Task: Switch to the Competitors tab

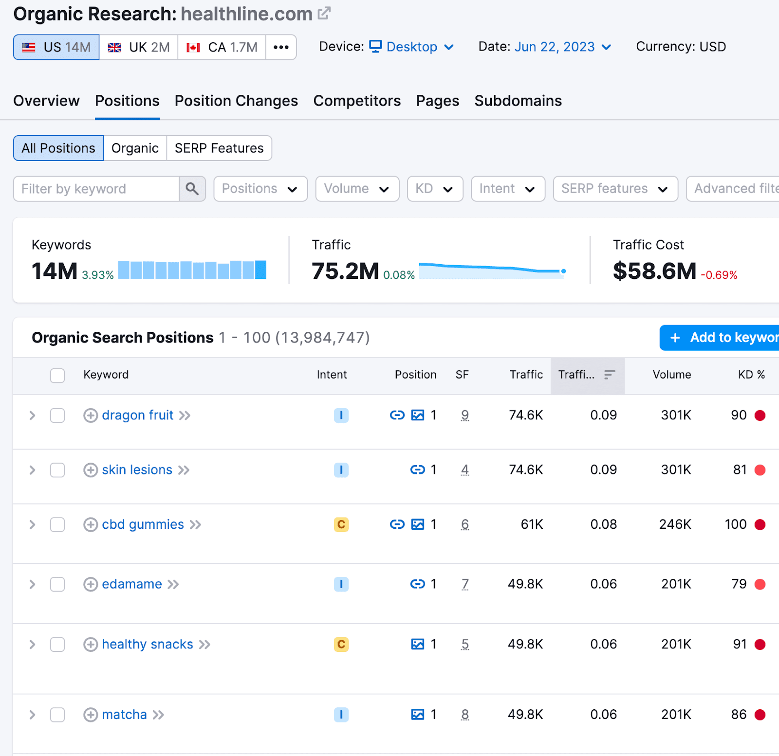Action: tap(357, 101)
